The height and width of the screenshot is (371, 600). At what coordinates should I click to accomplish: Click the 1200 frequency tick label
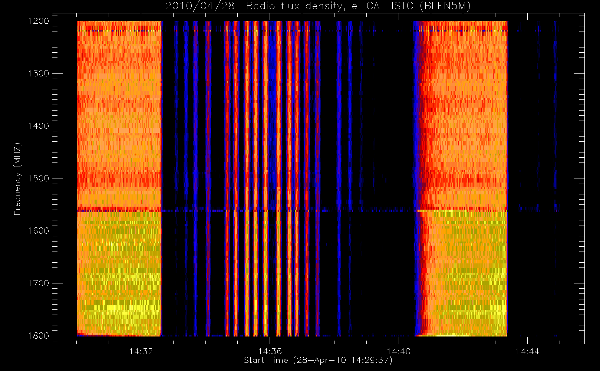[x=39, y=21]
